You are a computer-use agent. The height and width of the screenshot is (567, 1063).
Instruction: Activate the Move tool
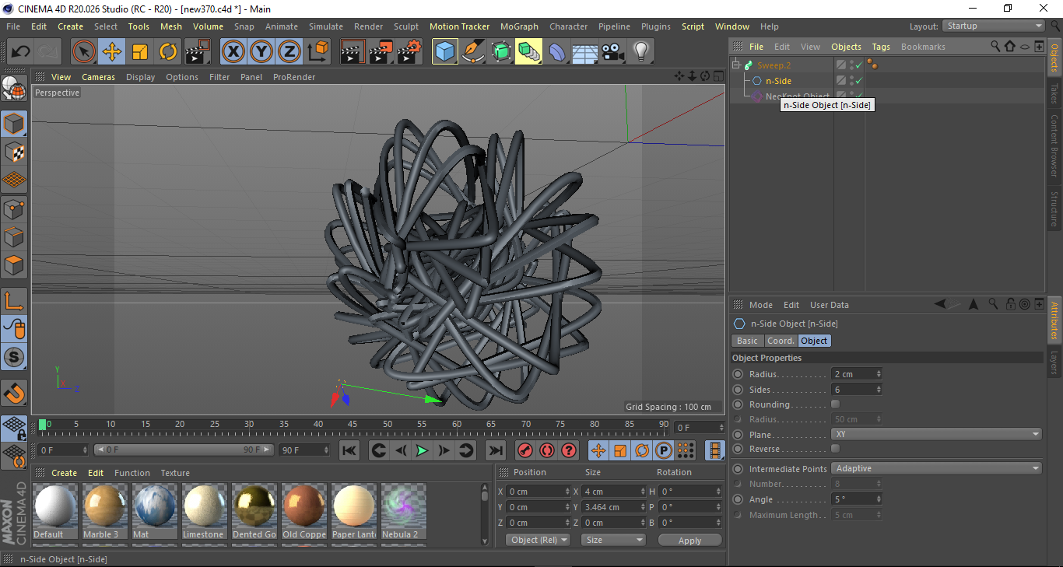pos(112,52)
